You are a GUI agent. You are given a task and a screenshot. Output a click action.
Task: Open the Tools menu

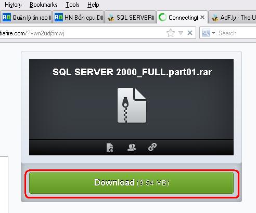tap(72, 5)
